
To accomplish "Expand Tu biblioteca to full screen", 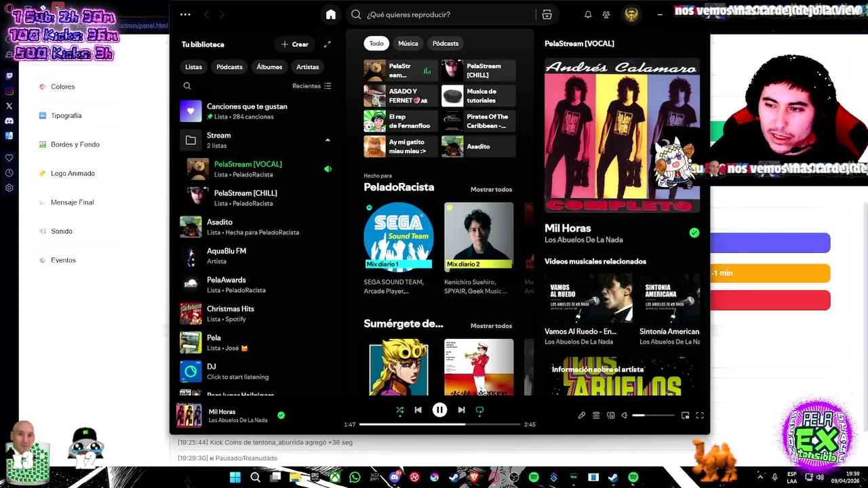I will pos(327,44).
